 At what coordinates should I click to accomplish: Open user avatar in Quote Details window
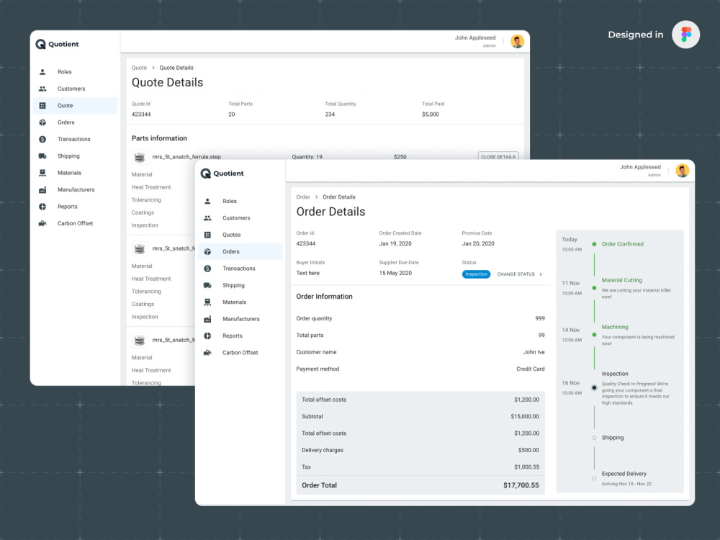coord(518,41)
